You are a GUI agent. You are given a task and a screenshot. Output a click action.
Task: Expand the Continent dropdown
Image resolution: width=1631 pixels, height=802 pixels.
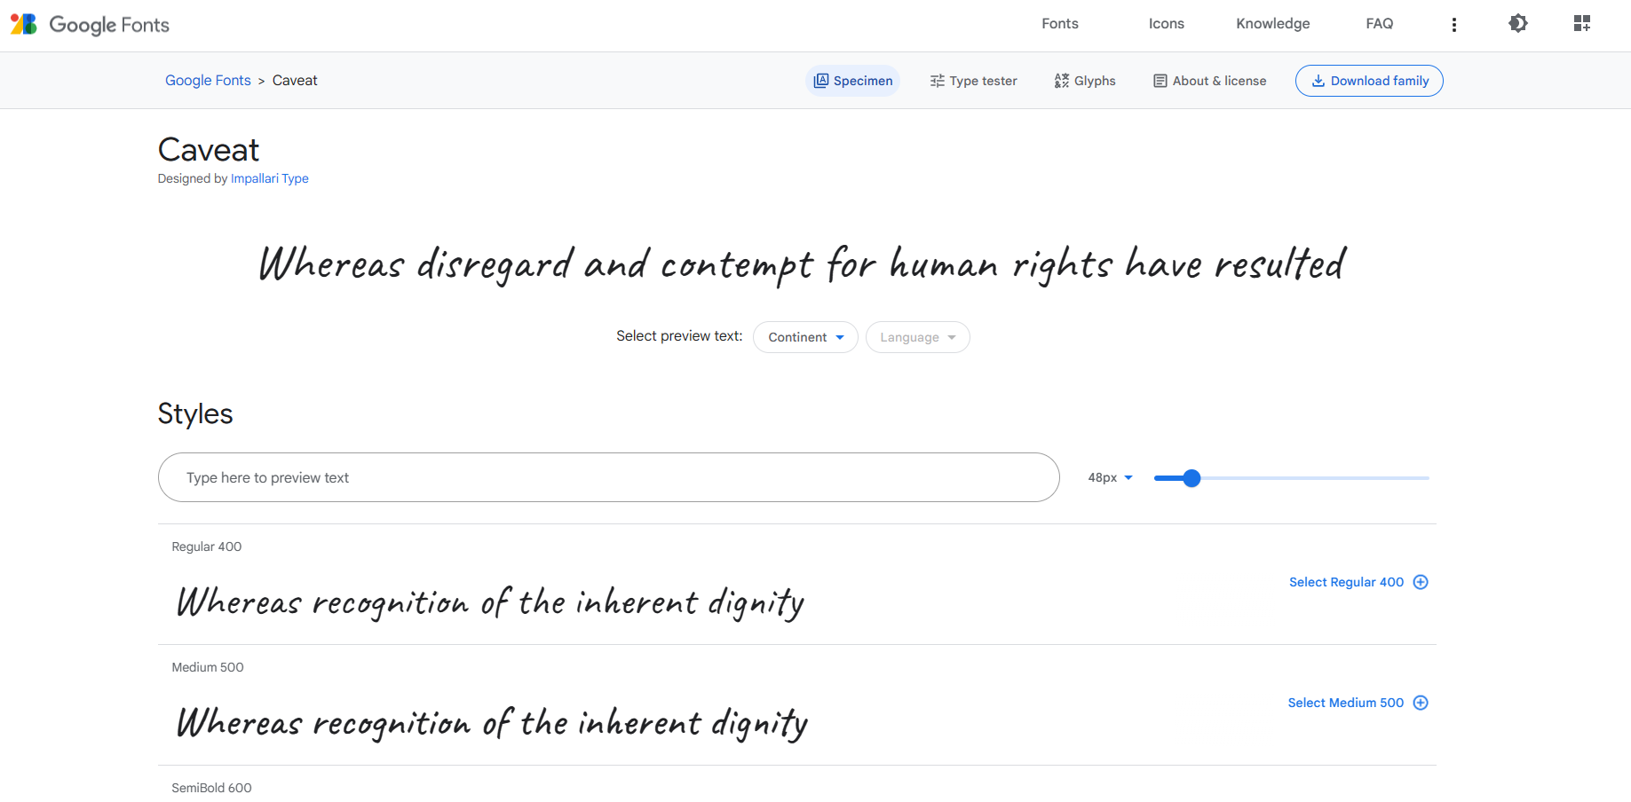point(805,337)
